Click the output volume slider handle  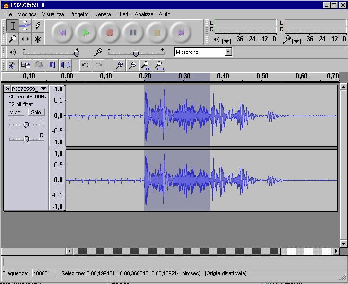77,53
